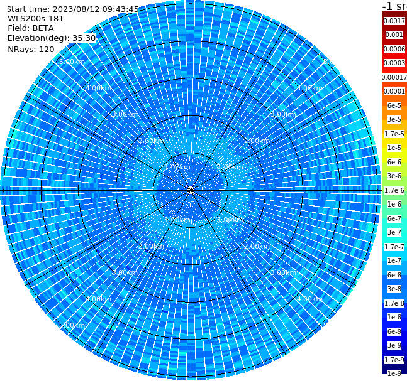The width and height of the screenshot is (407, 381).
Task: Click the '1e-8' colorbar label
Action: click(394, 317)
